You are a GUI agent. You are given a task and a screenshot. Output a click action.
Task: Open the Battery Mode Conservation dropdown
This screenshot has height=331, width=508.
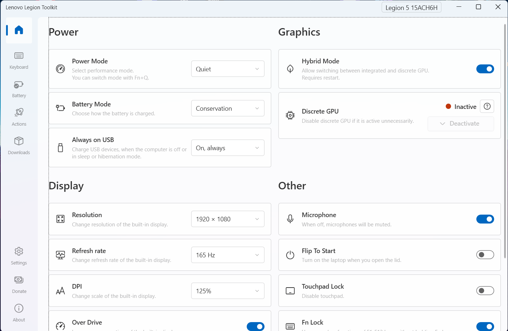tap(228, 108)
